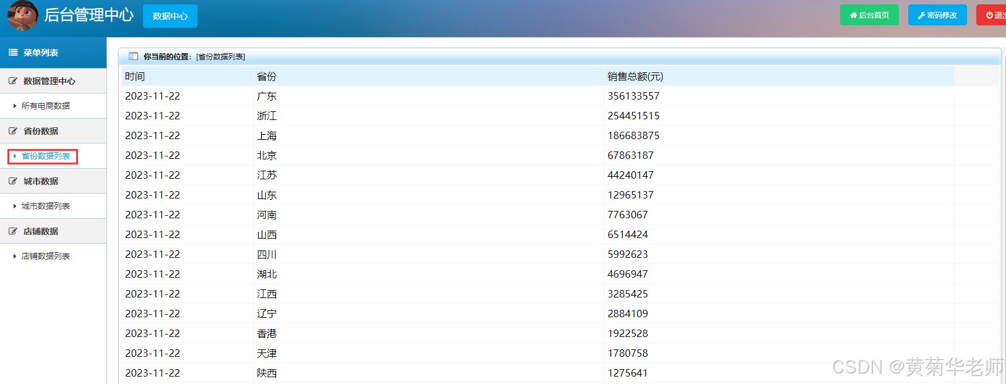Click arrow beside 所有电商数据

(15, 106)
